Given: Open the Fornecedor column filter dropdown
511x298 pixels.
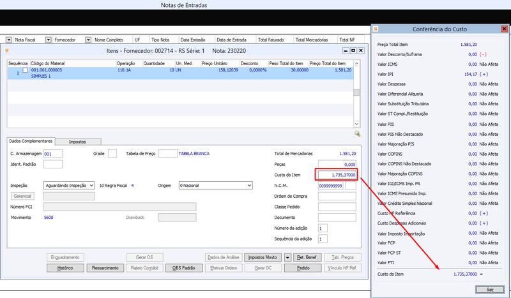Looking at the screenshot, I should [x=49, y=40].
